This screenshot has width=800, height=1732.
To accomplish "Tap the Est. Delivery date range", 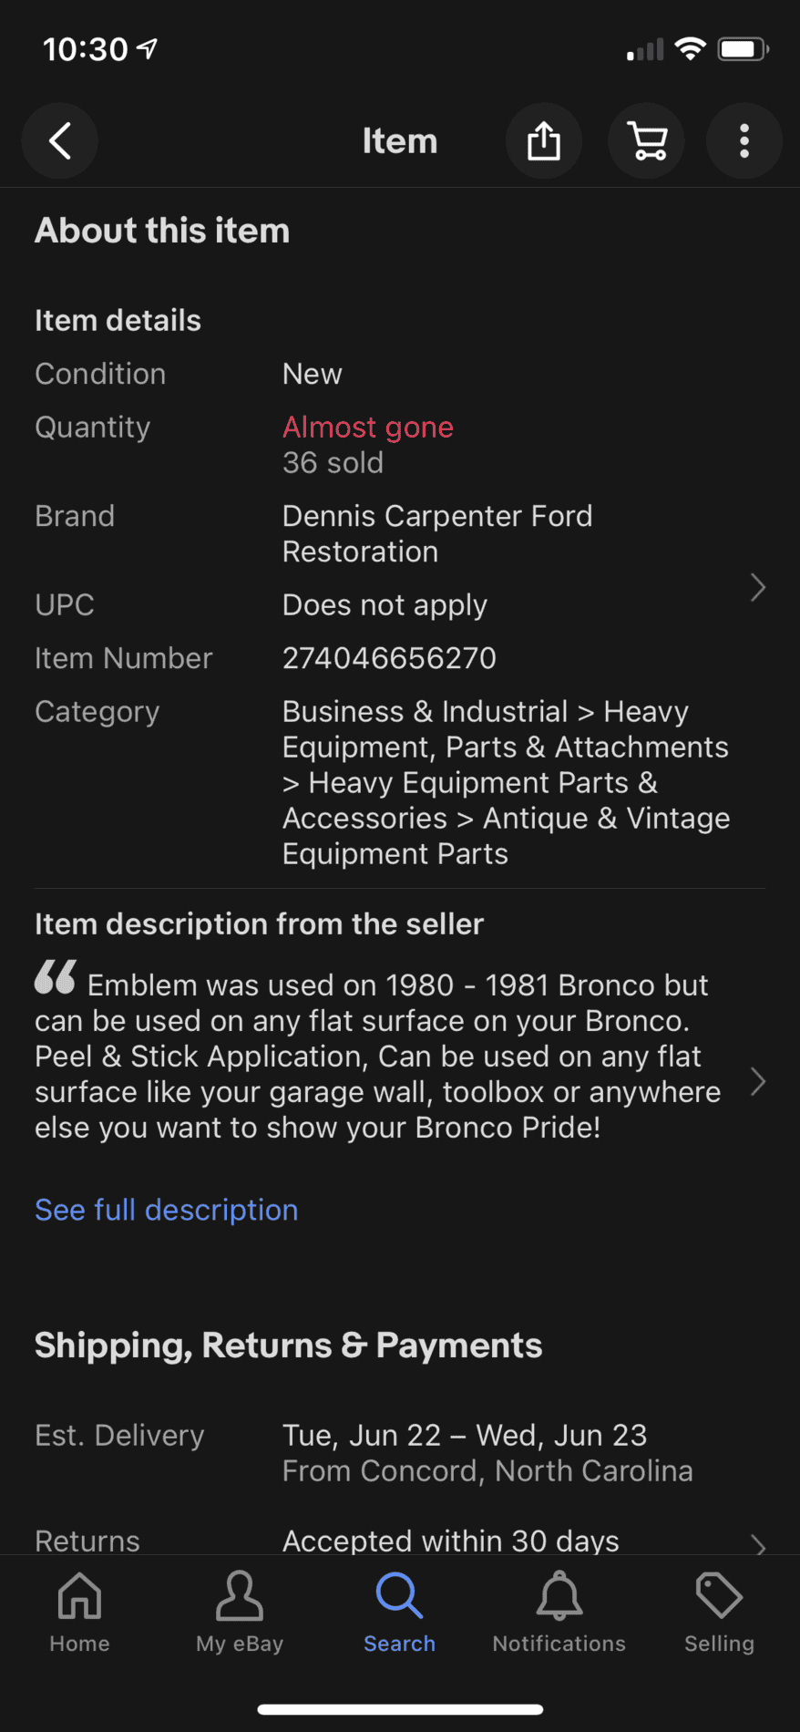I will click(x=465, y=1436).
